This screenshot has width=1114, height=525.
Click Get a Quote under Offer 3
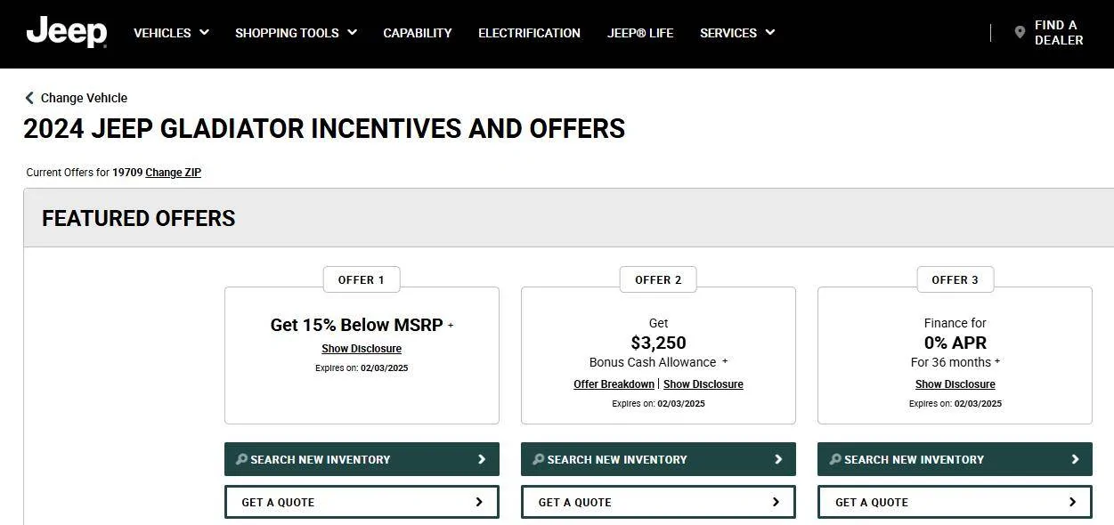point(955,502)
